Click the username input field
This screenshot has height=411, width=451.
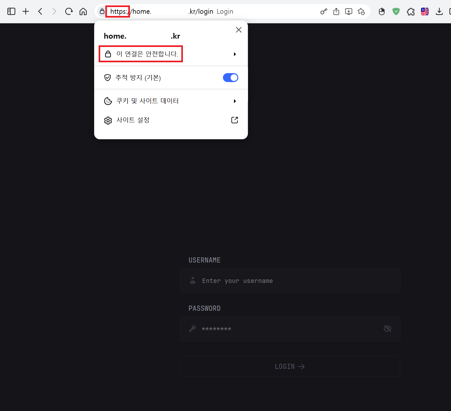click(x=290, y=281)
